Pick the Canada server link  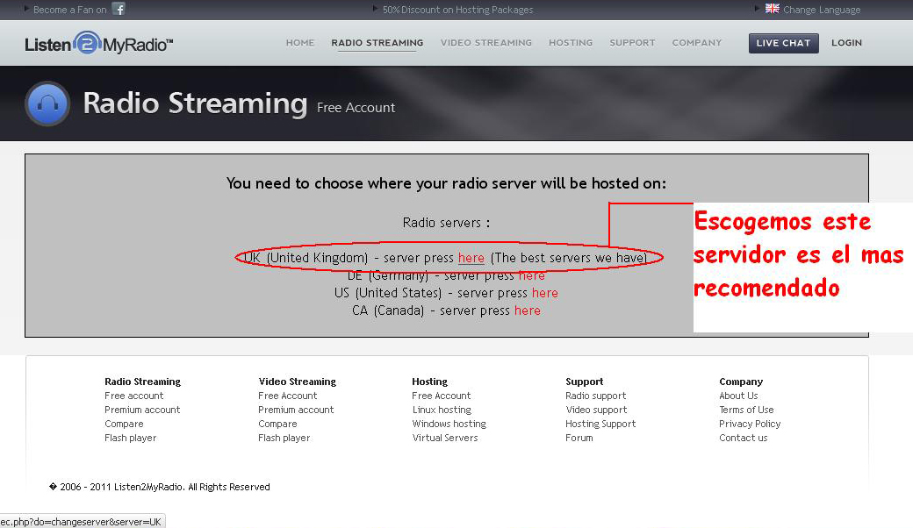527,310
